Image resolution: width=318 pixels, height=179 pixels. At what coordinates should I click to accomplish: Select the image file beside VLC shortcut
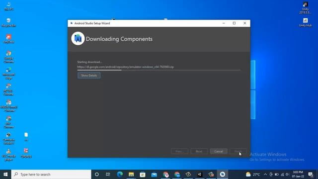point(26,153)
